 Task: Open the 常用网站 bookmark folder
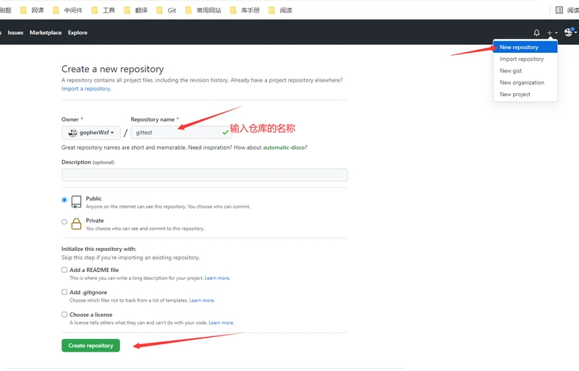203,10
